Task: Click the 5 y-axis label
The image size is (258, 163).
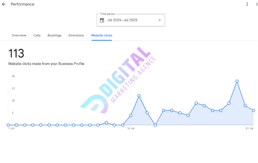Action: click(x=13, y=113)
